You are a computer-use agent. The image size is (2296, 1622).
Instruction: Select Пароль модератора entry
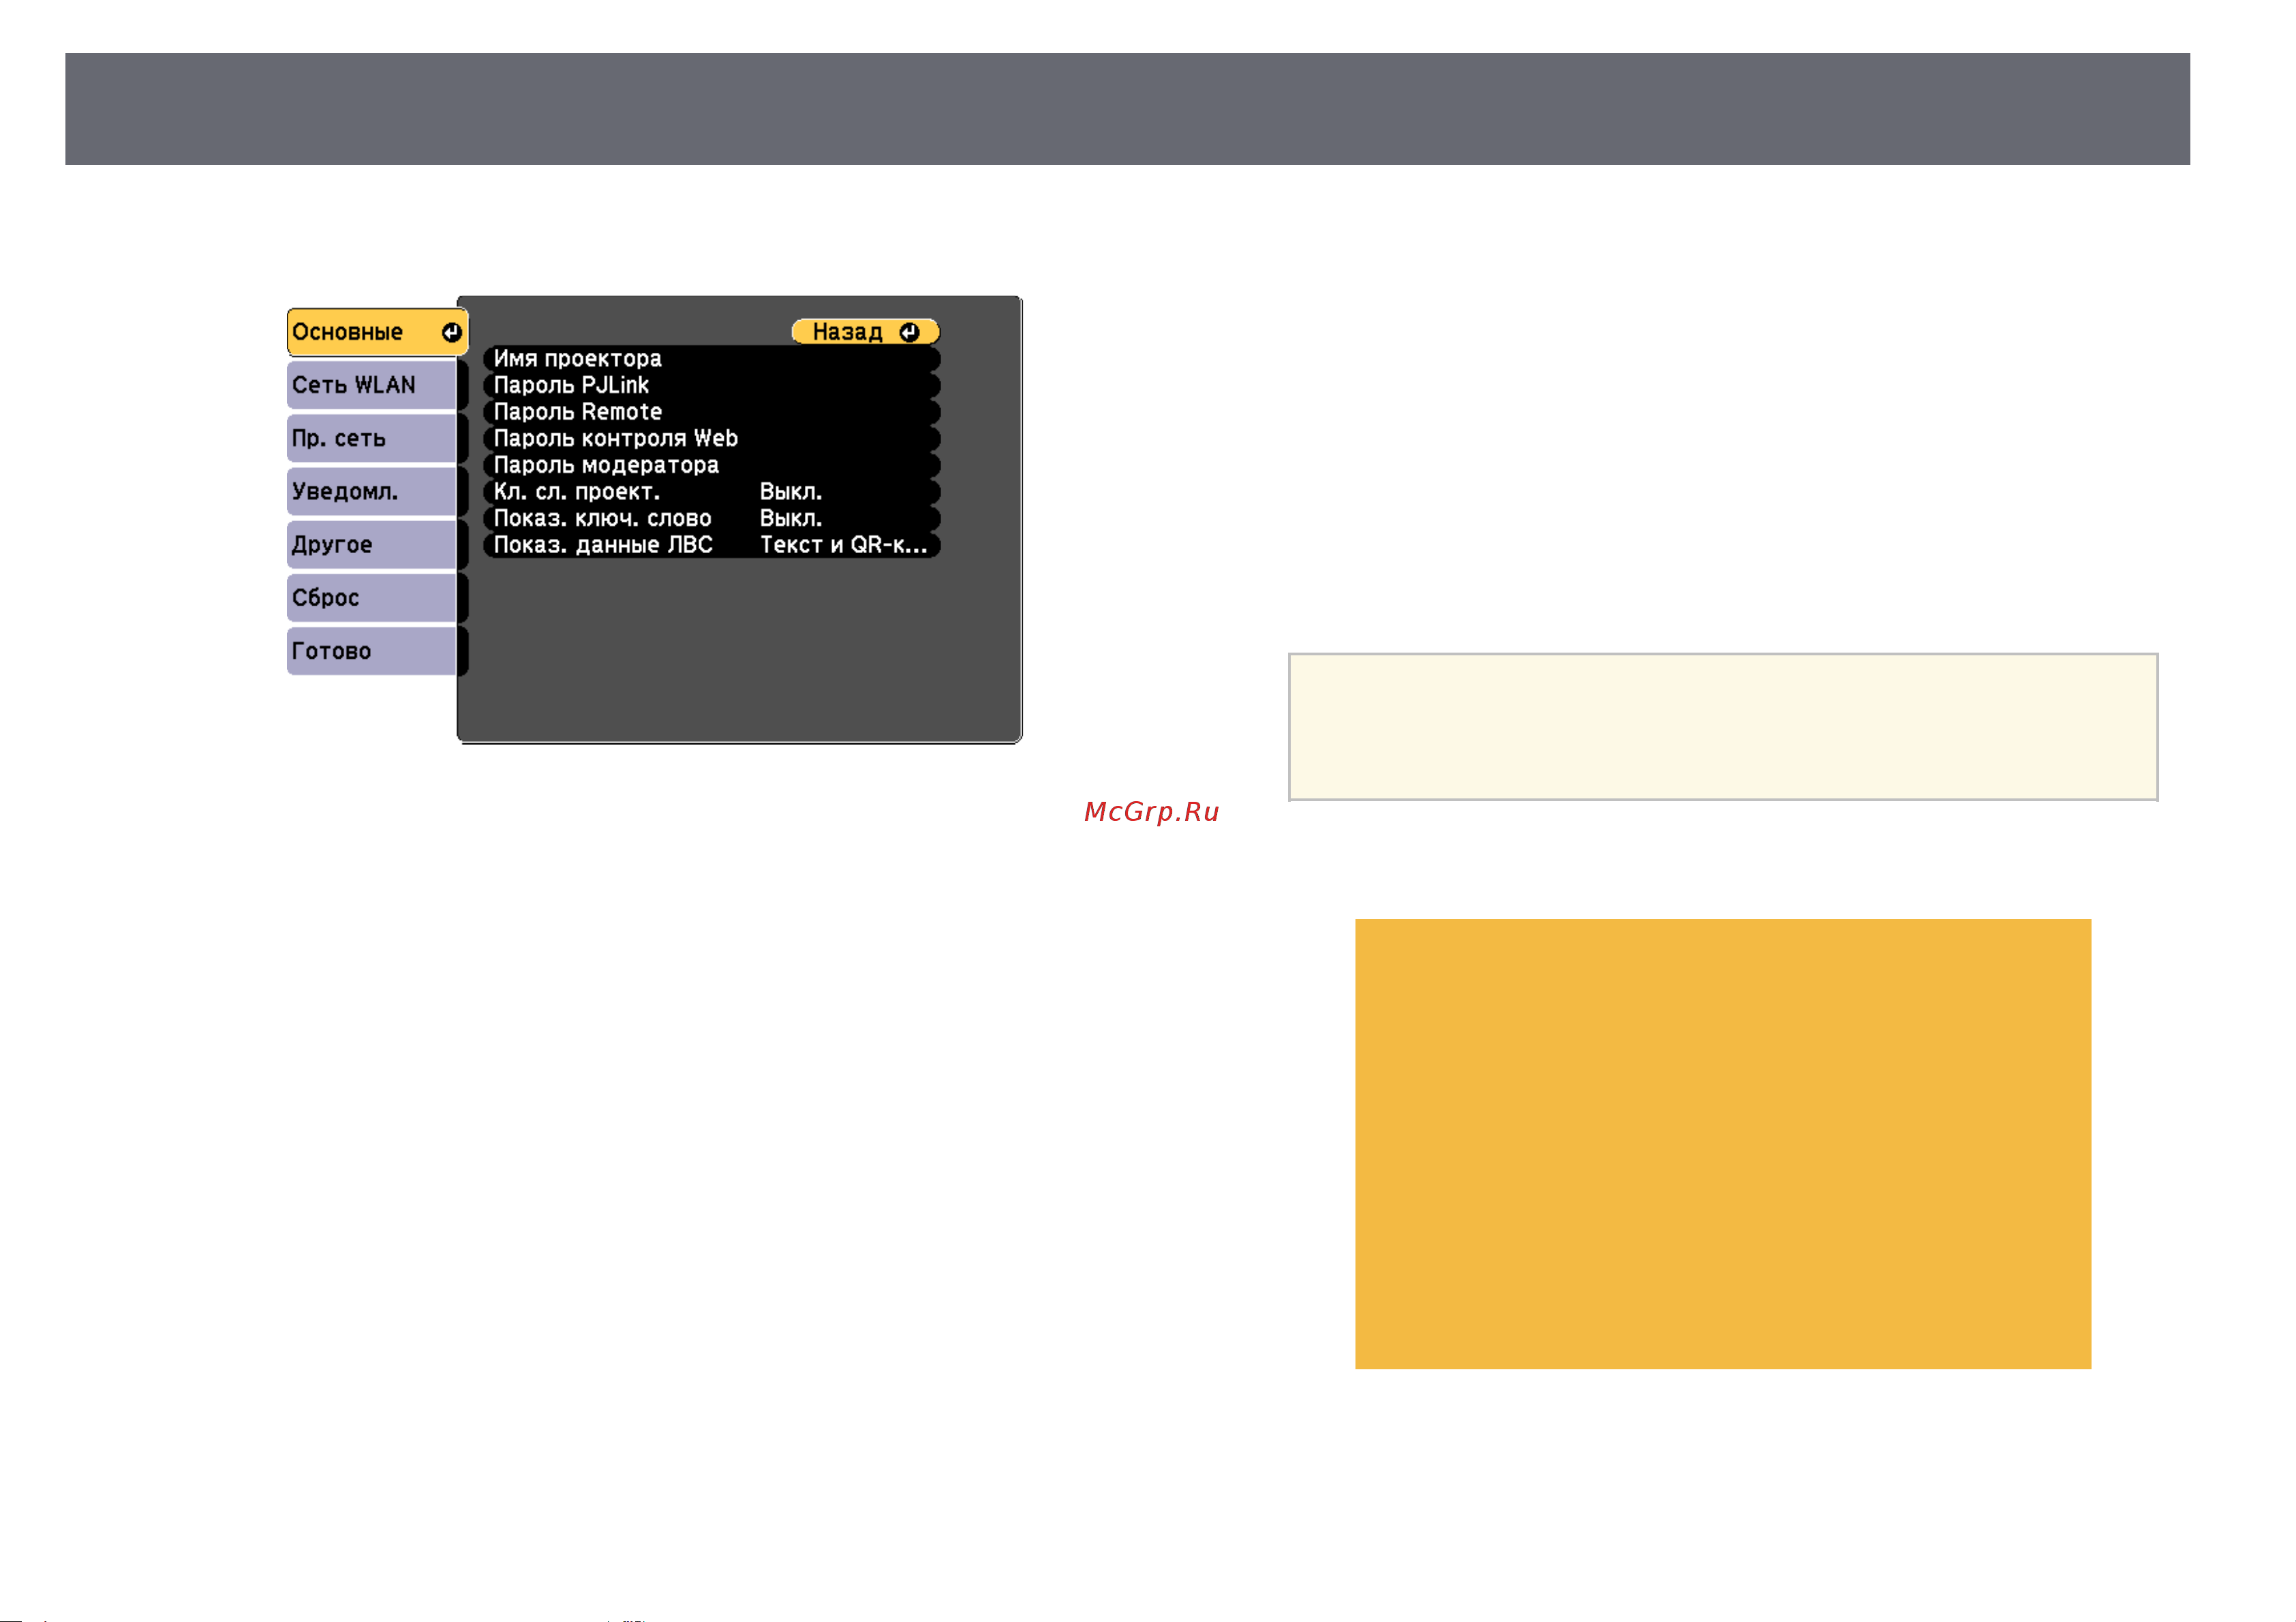pyautogui.click(x=712, y=465)
